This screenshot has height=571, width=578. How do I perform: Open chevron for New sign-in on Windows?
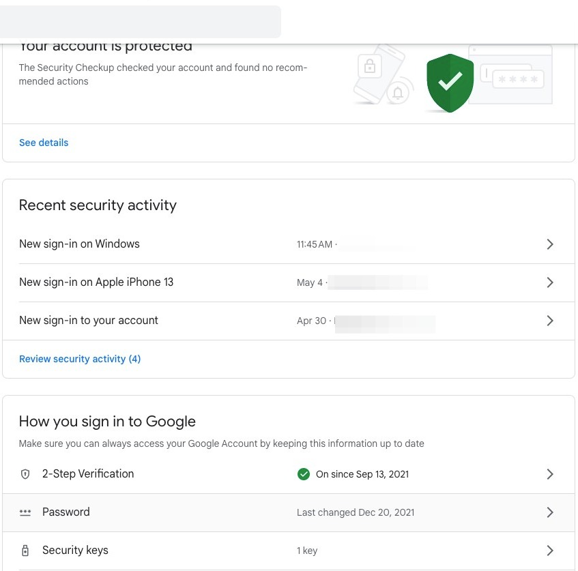(550, 244)
